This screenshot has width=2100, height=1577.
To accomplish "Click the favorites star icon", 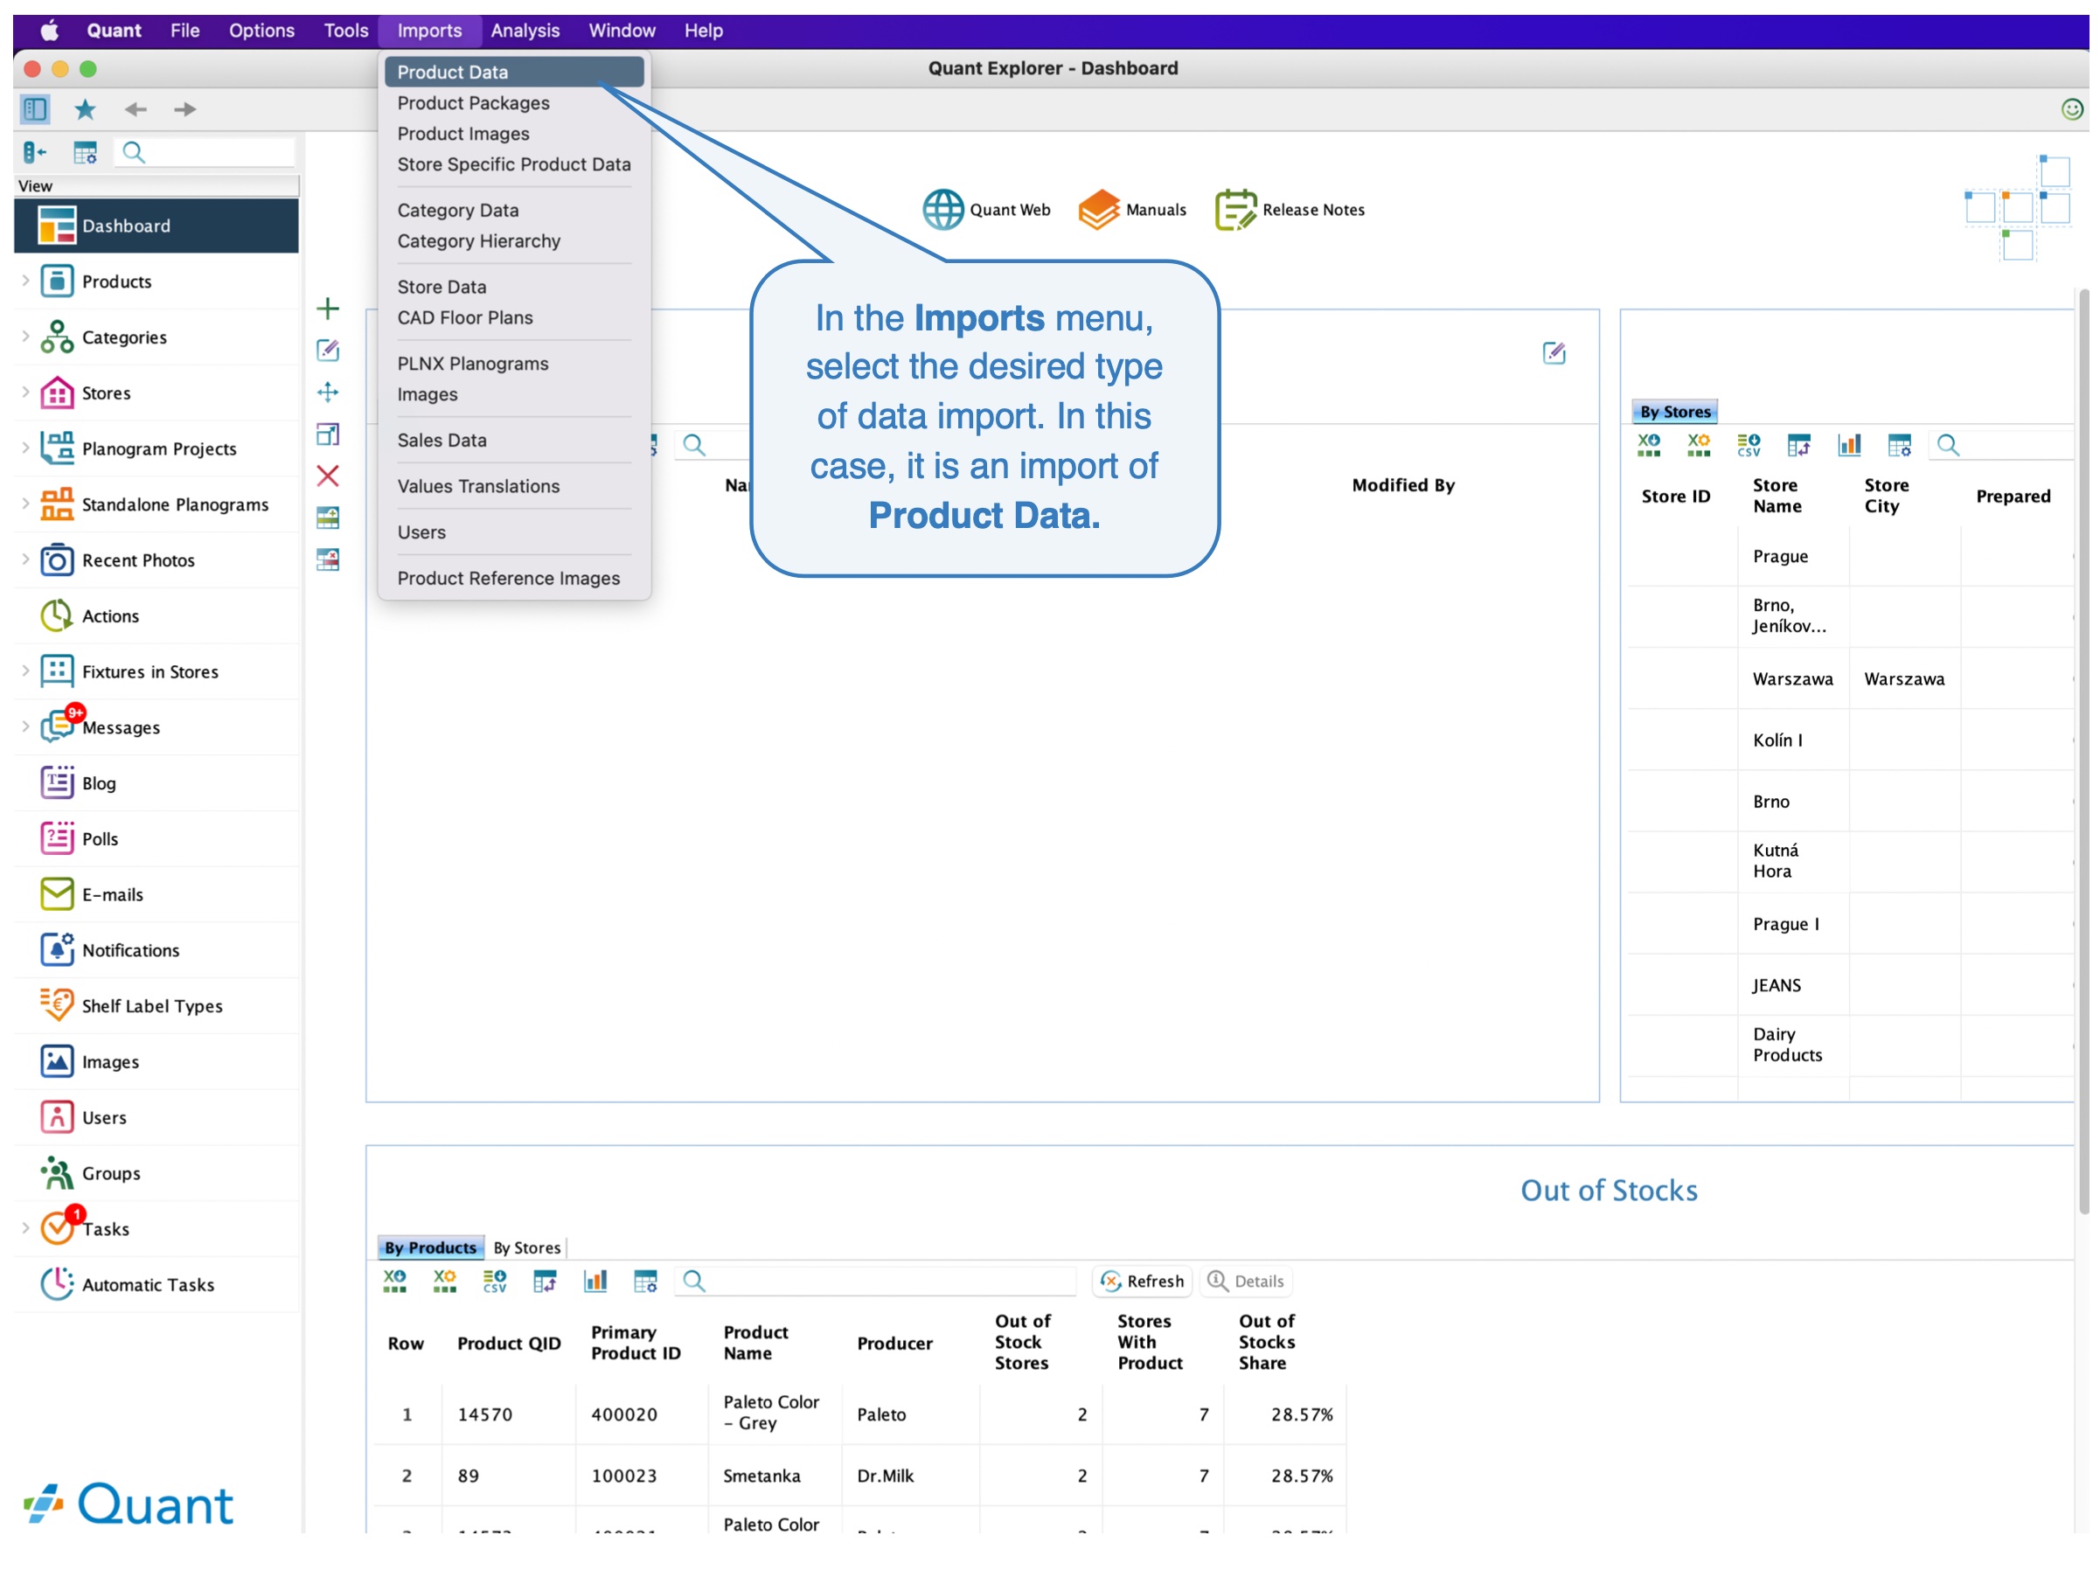I will [86, 109].
